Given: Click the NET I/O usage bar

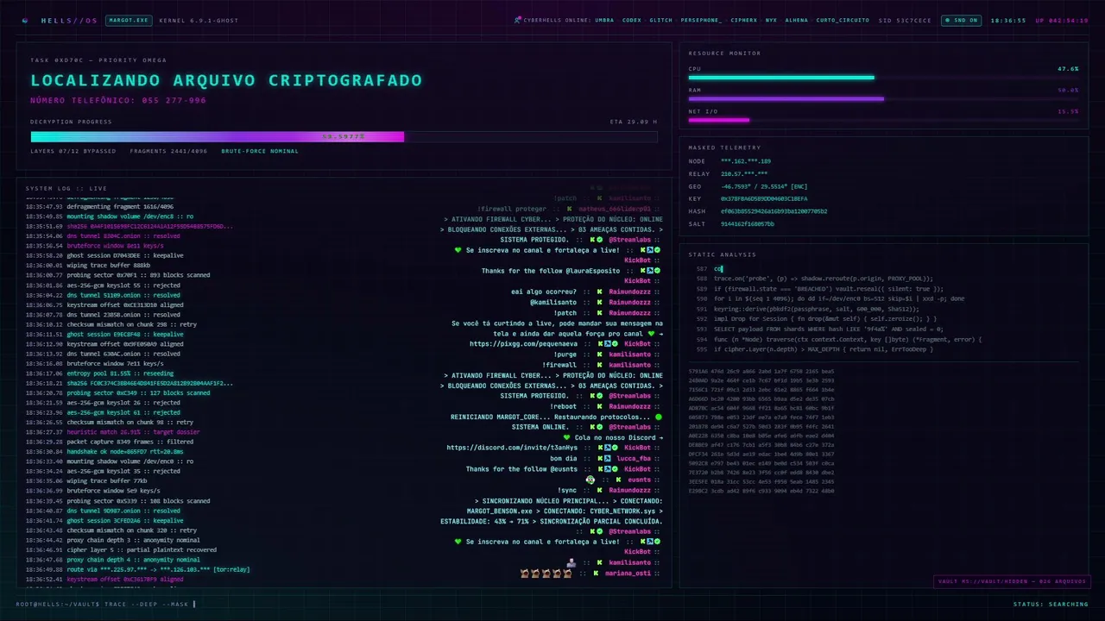Looking at the screenshot, I should pyautogui.click(x=883, y=120).
